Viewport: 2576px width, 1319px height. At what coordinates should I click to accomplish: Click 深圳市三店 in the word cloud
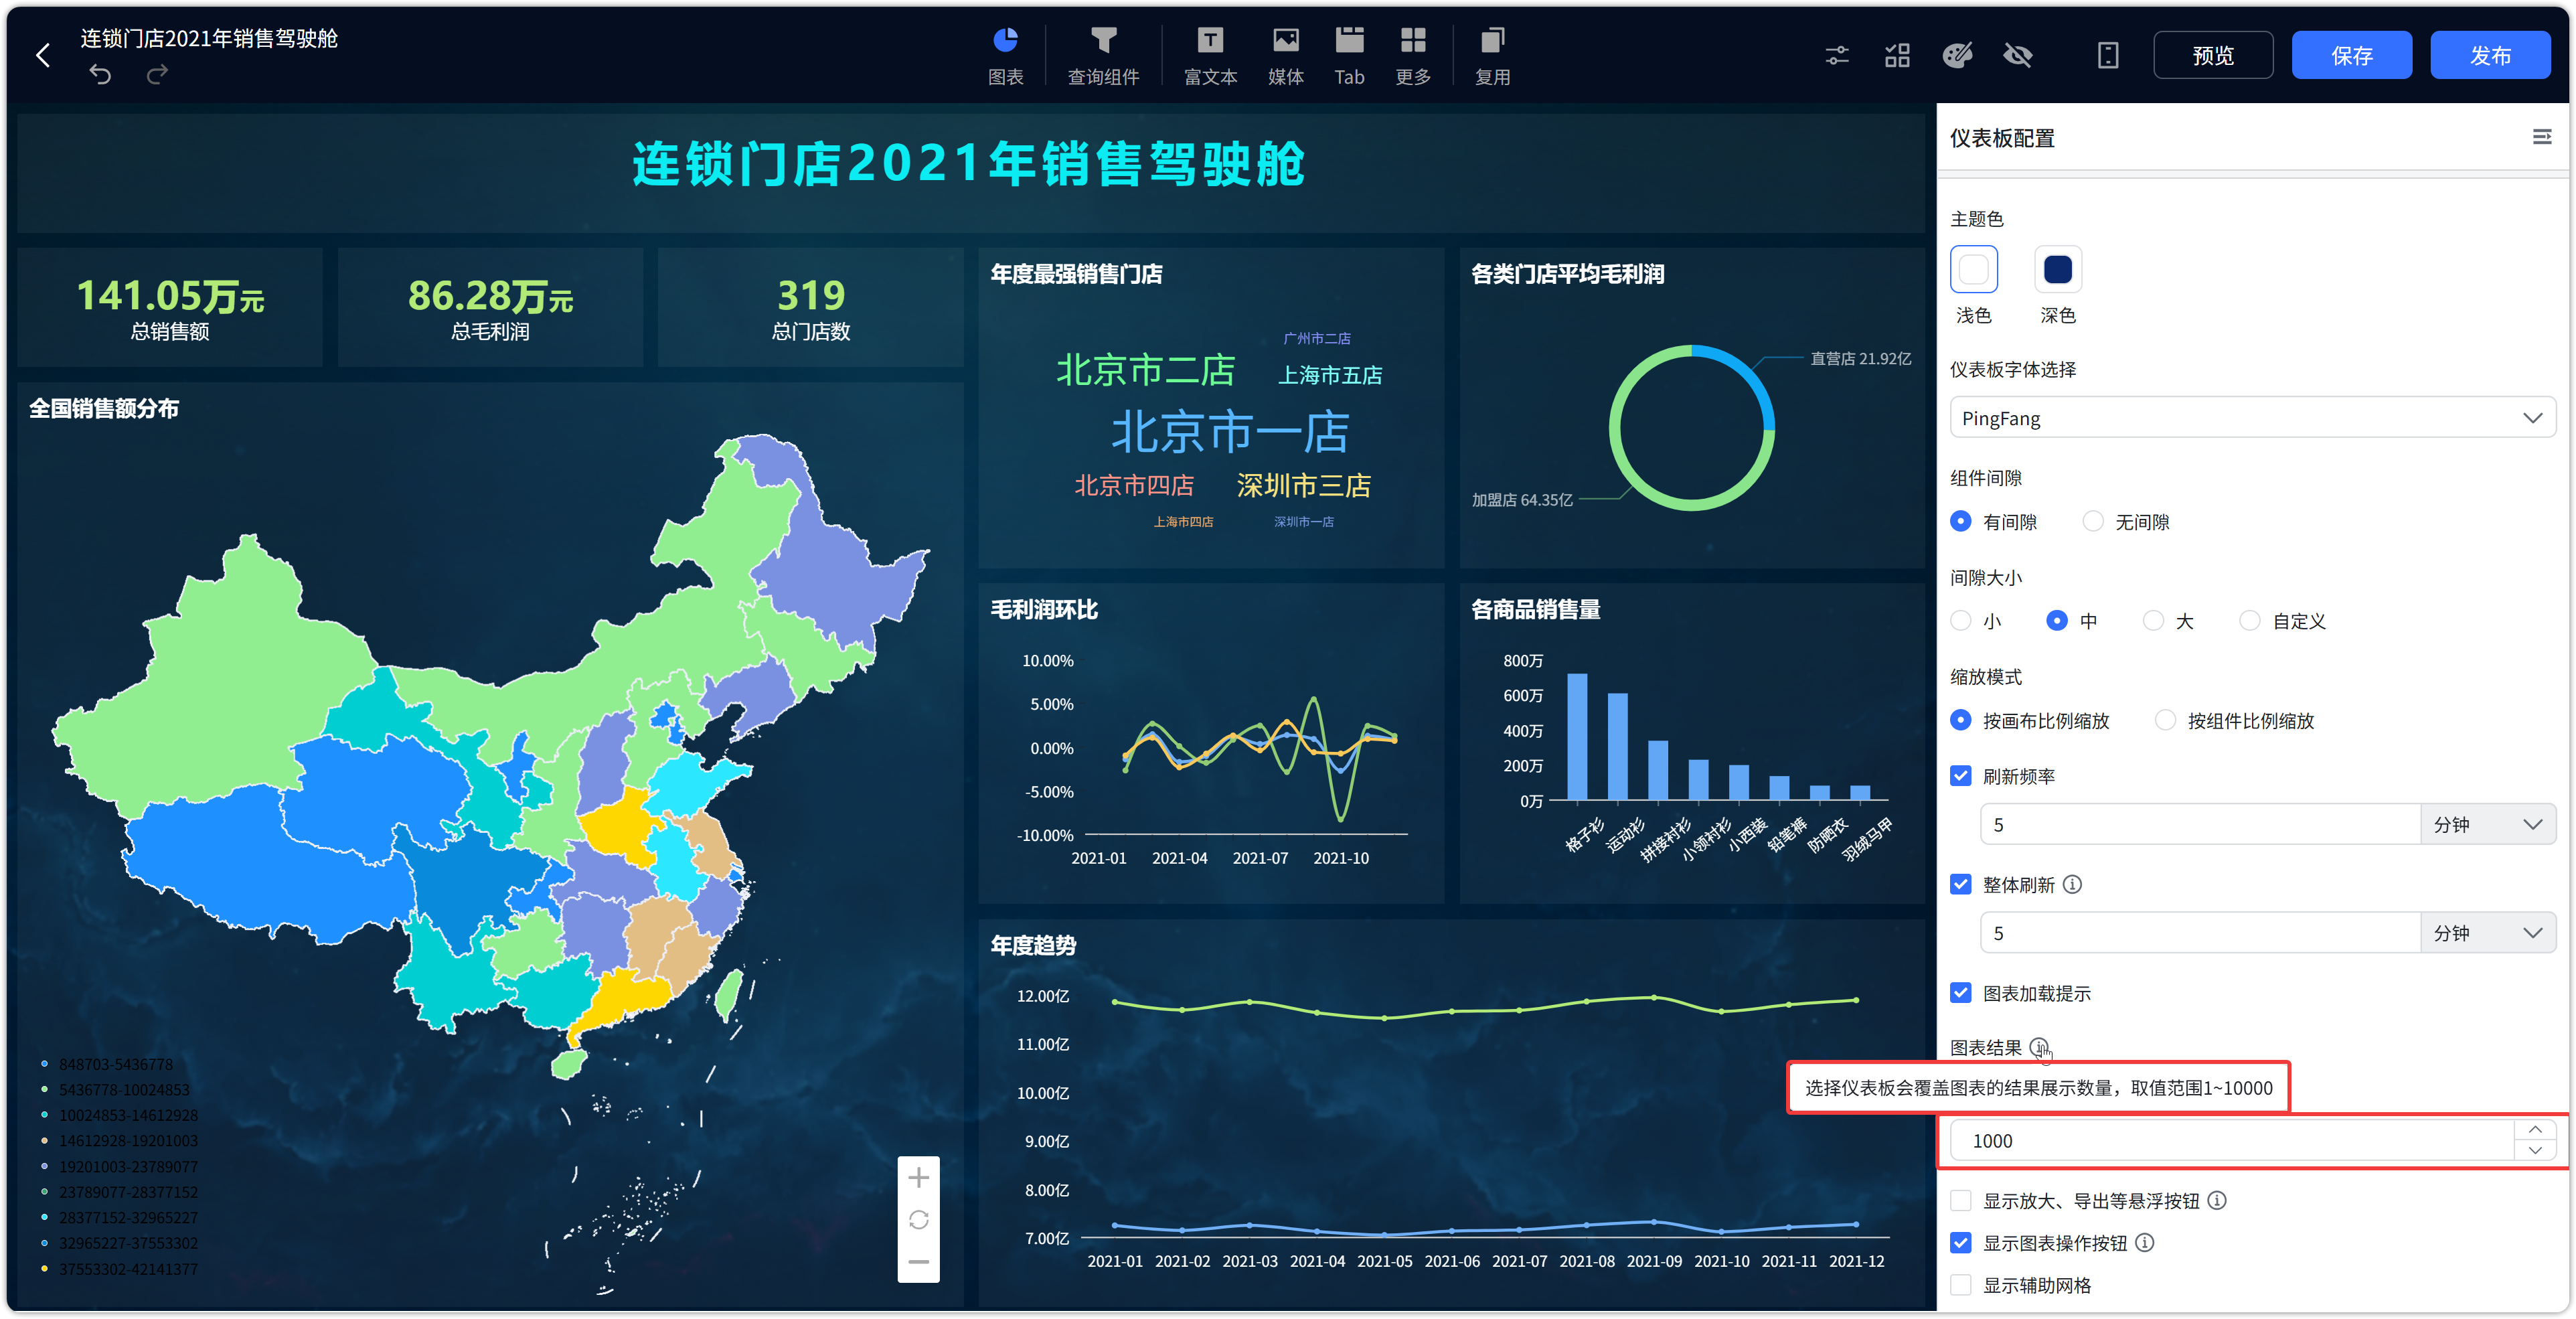(x=1304, y=486)
